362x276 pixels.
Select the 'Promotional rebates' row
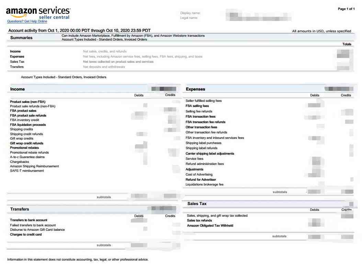coord(24,148)
